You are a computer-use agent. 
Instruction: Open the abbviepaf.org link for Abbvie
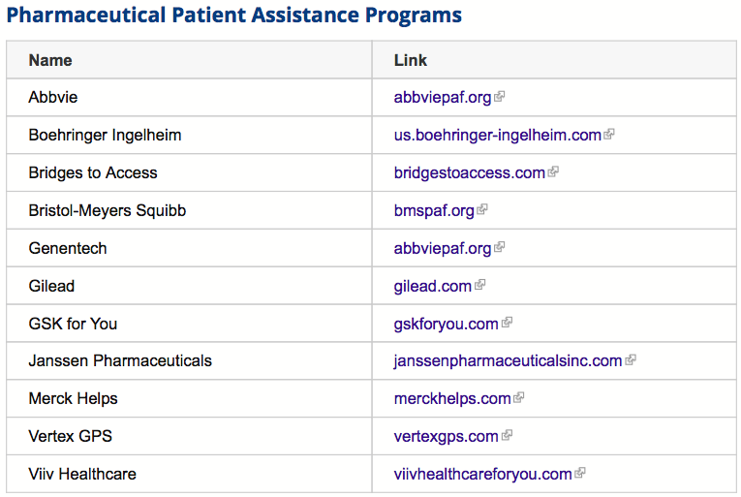pos(443,98)
